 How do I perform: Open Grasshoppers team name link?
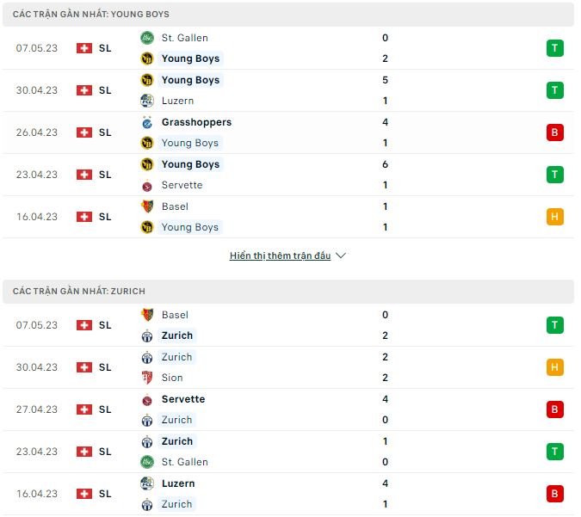click(x=196, y=122)
